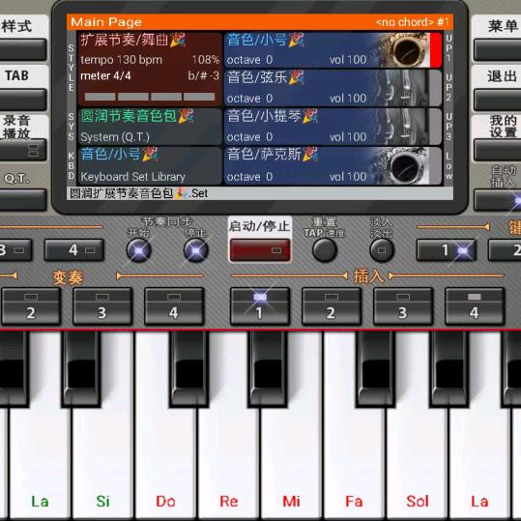Toggle the 淡入淡出 fade in/out button

(382, 249)
